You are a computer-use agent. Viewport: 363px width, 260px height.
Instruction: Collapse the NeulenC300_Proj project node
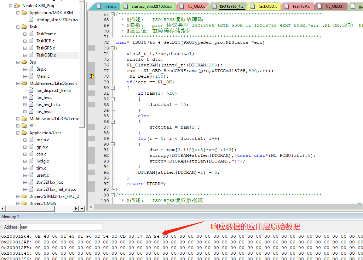[x=11, y=6]
